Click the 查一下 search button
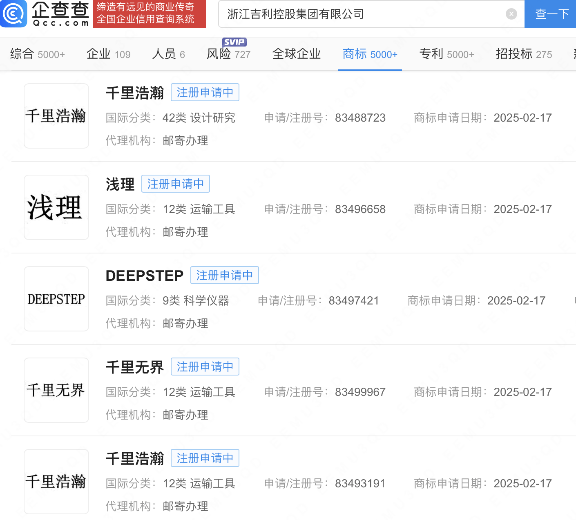 tap(550, 14)
